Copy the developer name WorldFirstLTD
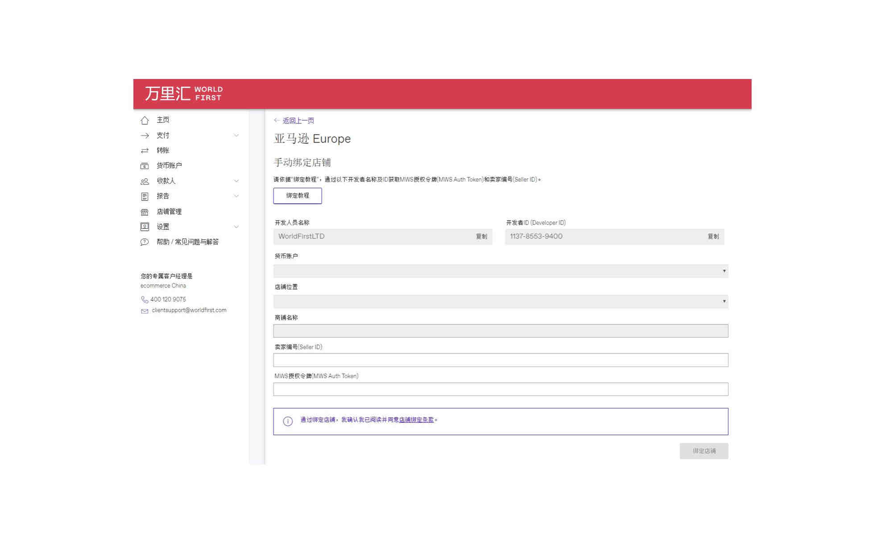 click(481, 236)
